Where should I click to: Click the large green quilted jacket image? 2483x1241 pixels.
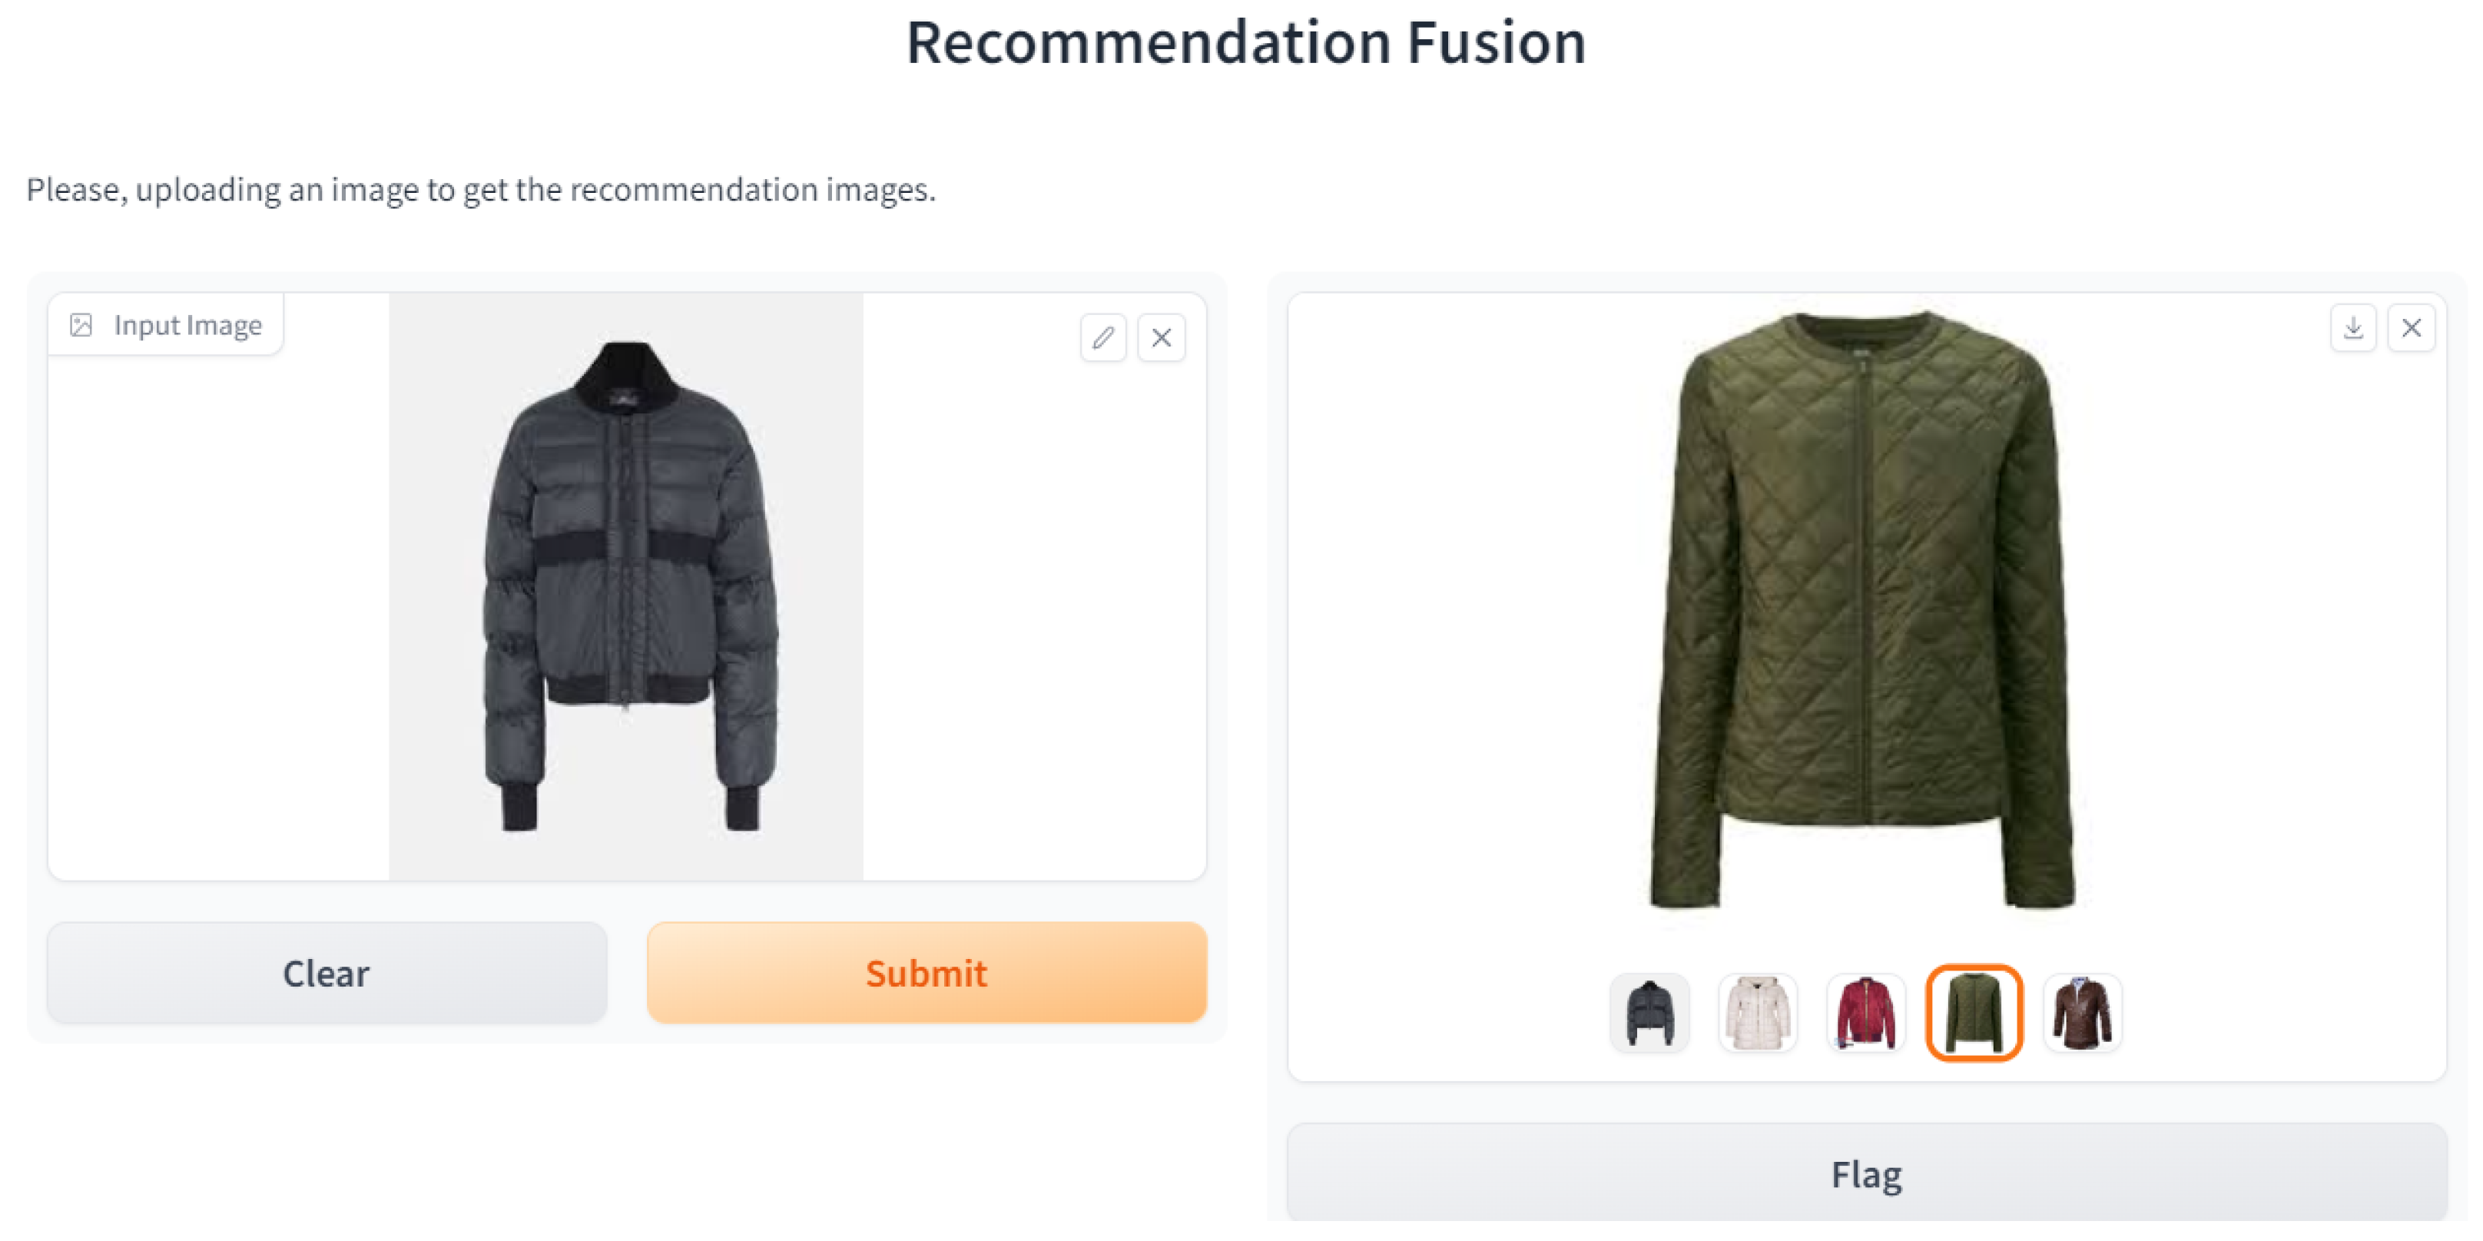tap(1862, 608)
